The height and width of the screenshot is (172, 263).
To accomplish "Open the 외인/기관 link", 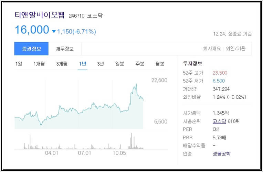I will [236, 49].
